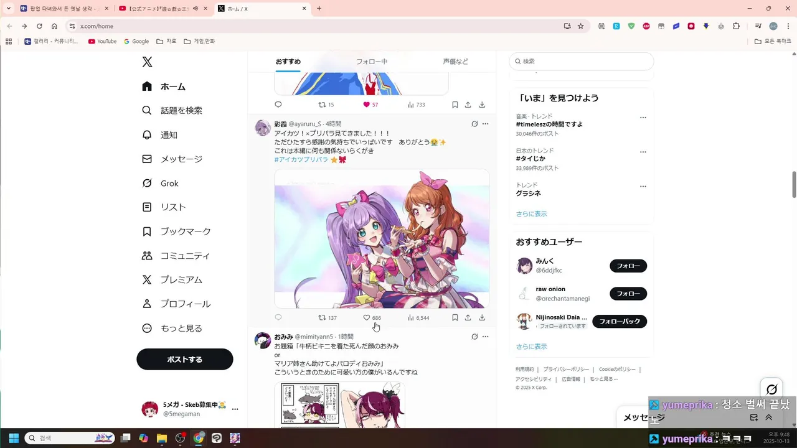The width and height of the screenshot is (797, 448).
Task: Repost the top post showing 15 reposts
Action: (326, 105)
